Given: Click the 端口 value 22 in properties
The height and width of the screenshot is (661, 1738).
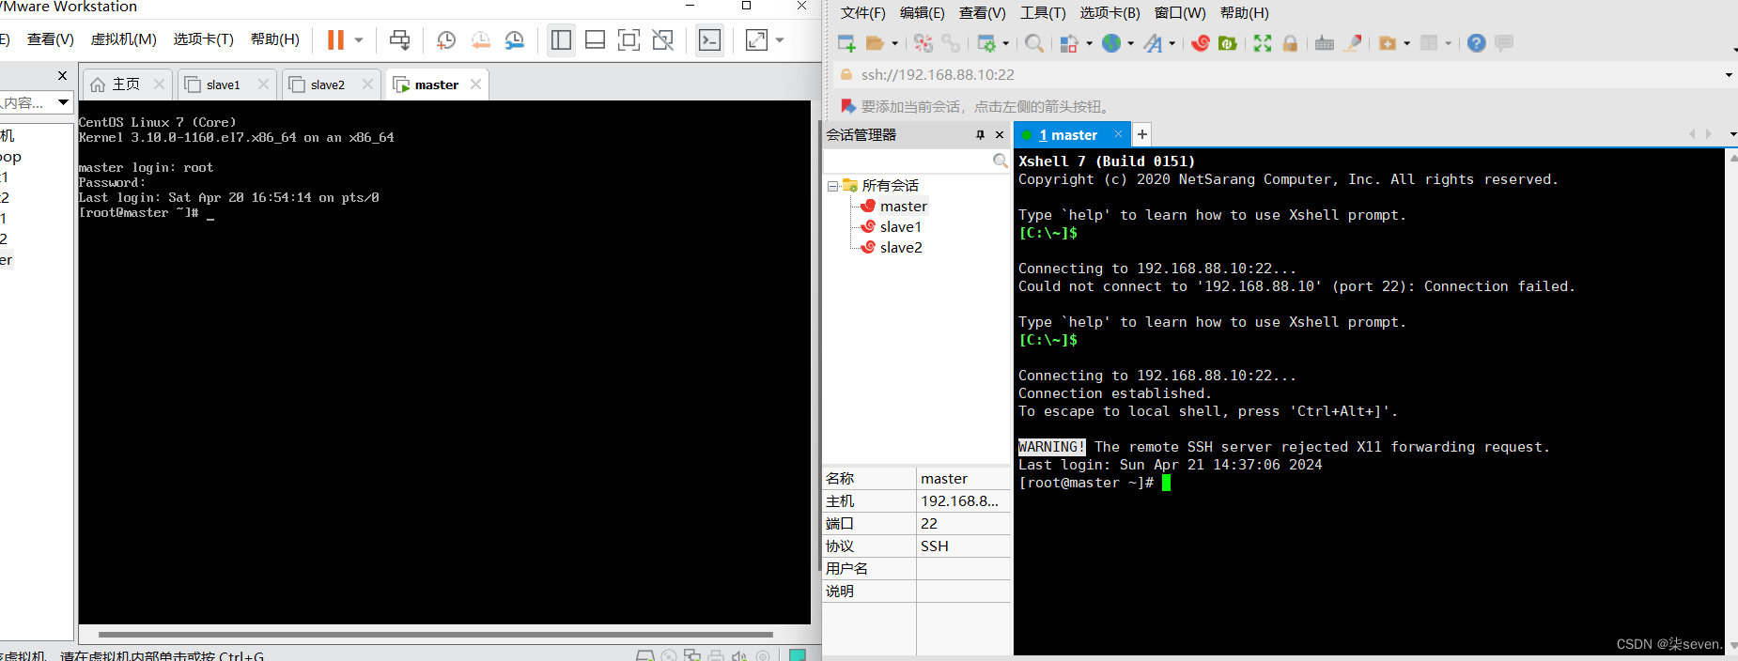Looking at the screenshot, I should [x=963, y=524].
